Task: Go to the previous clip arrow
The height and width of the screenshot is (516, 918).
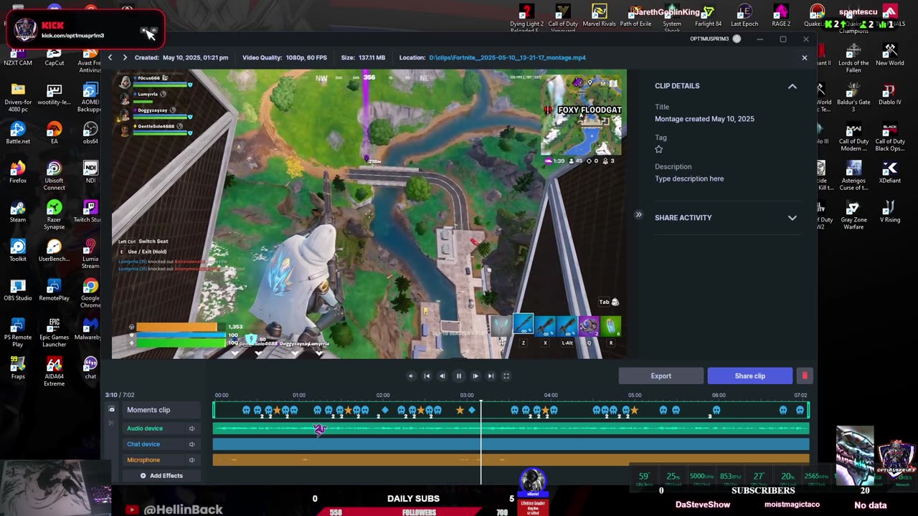Action: [x=110, y=57]
